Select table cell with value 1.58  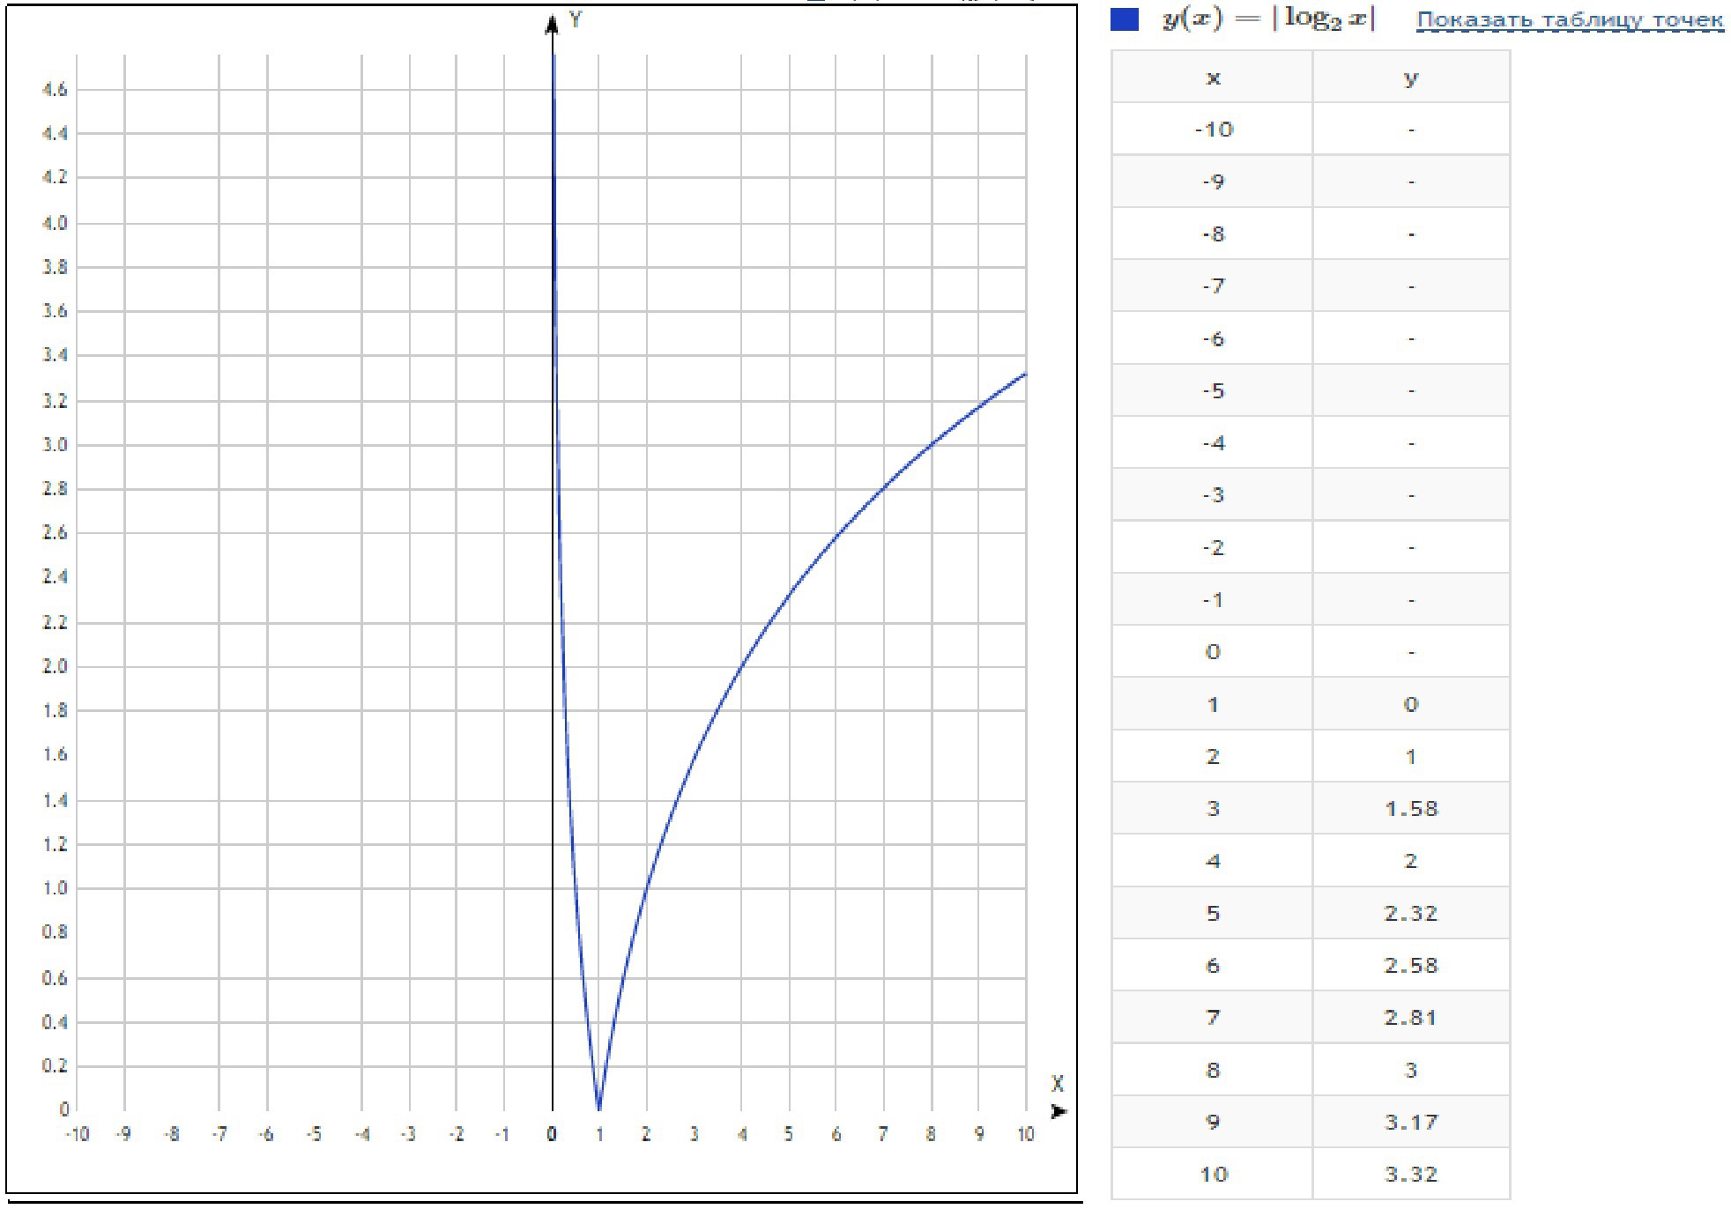[1410, 809]
